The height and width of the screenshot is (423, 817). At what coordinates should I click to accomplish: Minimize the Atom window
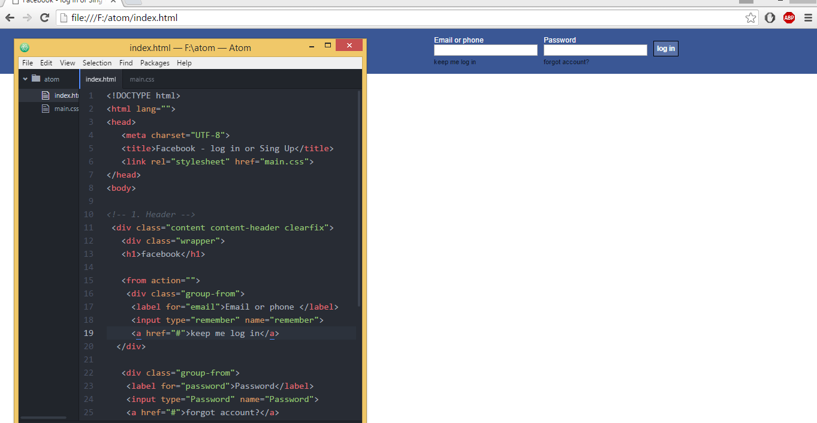pos(312,46)
